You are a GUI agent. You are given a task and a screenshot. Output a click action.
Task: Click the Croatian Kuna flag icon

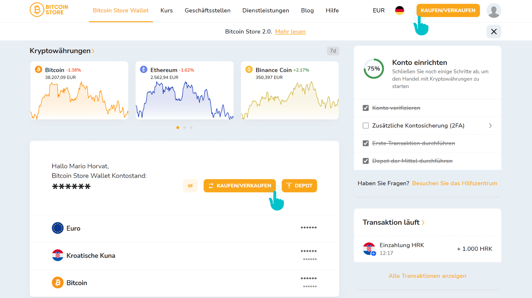tap(58, 255)
